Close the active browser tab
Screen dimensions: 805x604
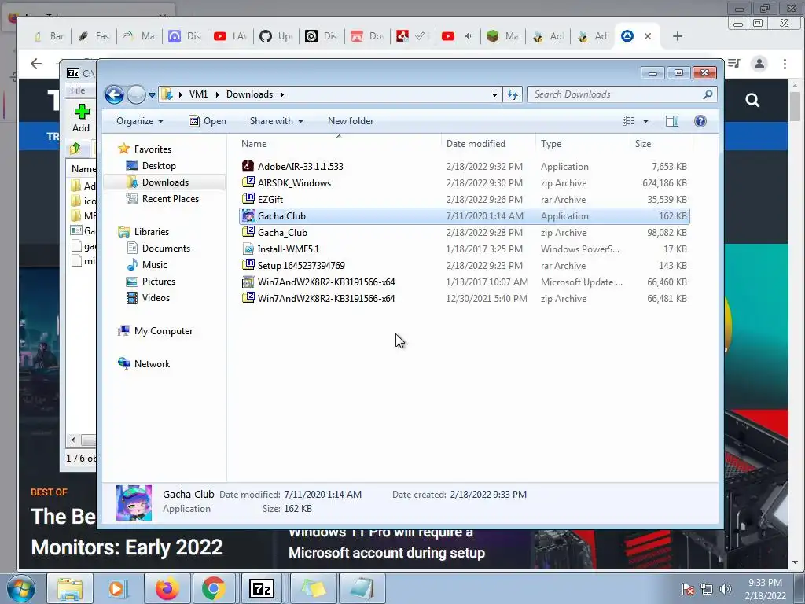(648, 36)
